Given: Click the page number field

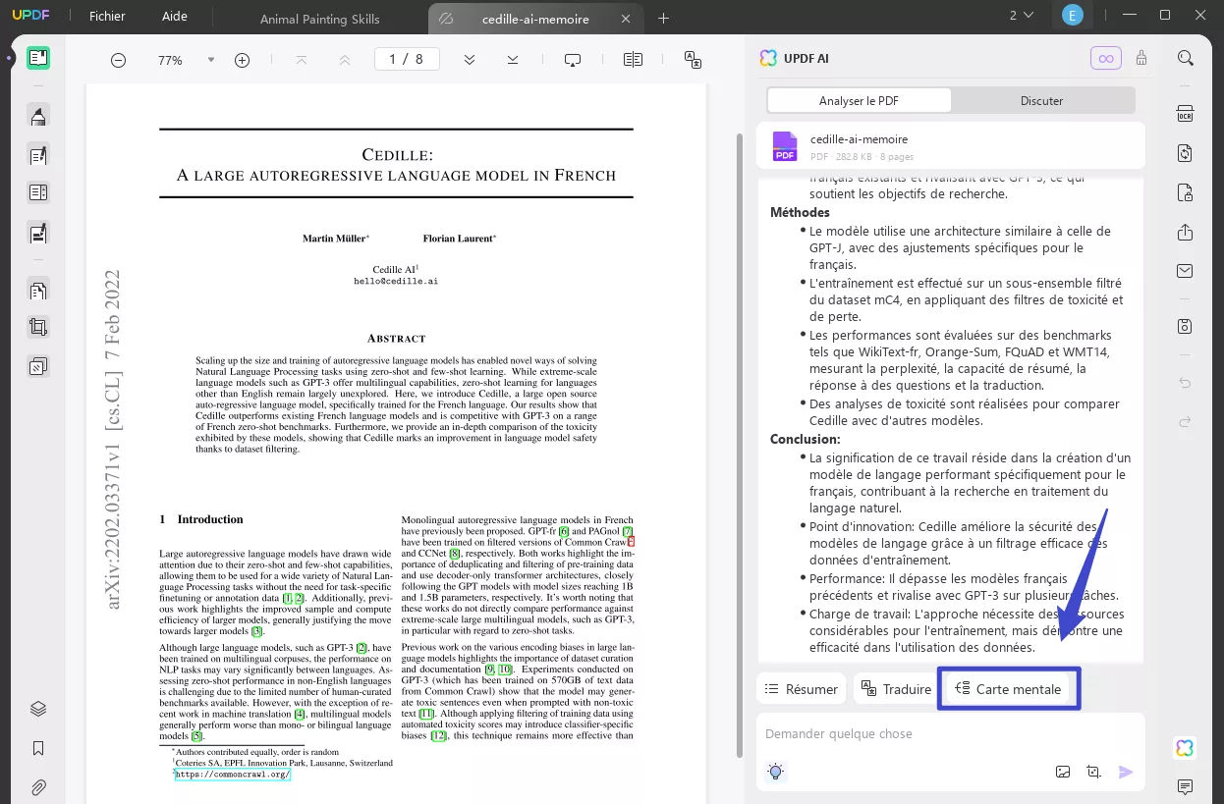Looking at the screenshot, I should [407, 60].
